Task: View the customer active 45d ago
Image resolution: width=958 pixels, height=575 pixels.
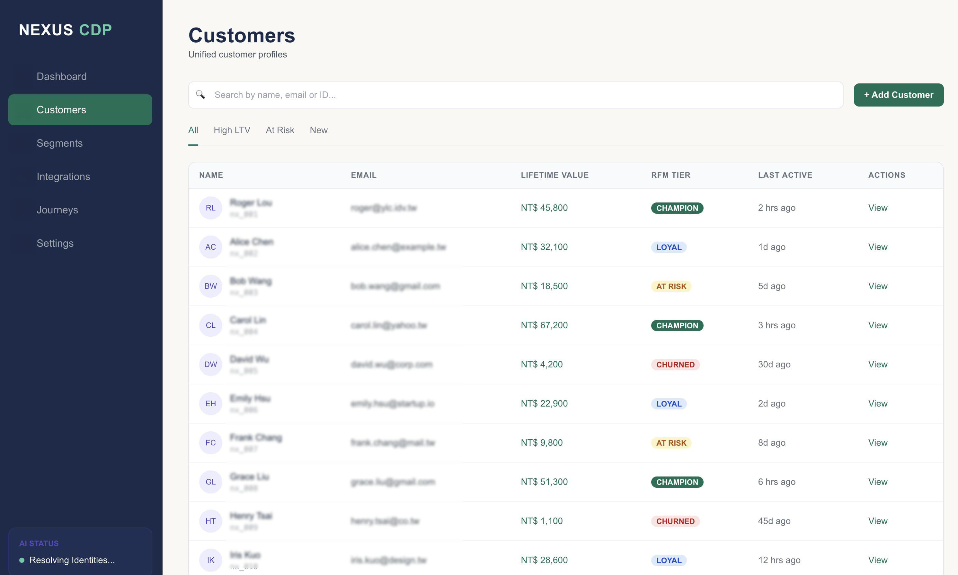Action: tap(877, 521)
